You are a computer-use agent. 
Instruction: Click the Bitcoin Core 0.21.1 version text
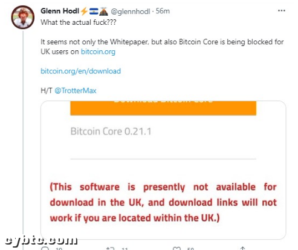click(x=111, y=131)
